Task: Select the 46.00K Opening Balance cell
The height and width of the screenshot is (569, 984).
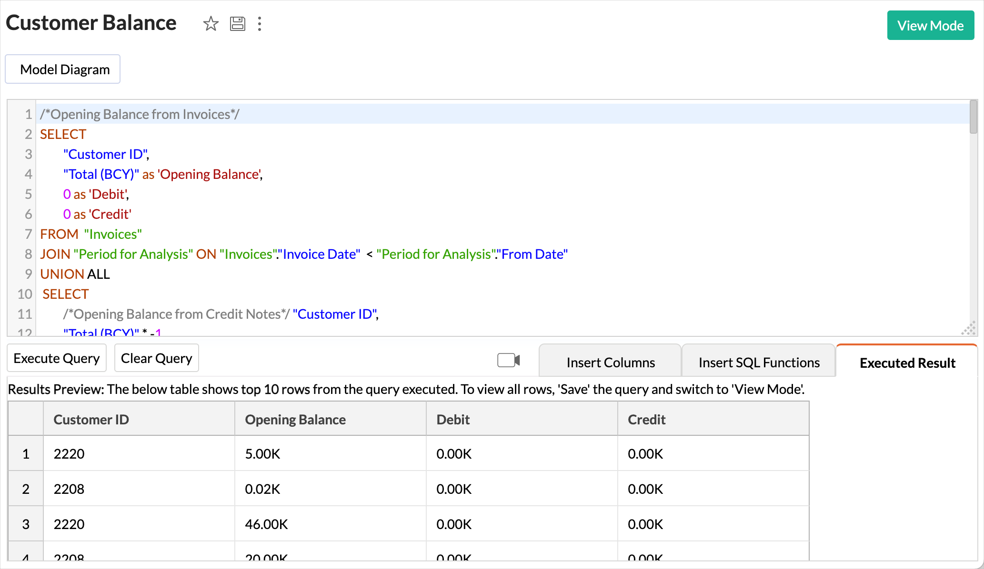Action: click(266, 524)
